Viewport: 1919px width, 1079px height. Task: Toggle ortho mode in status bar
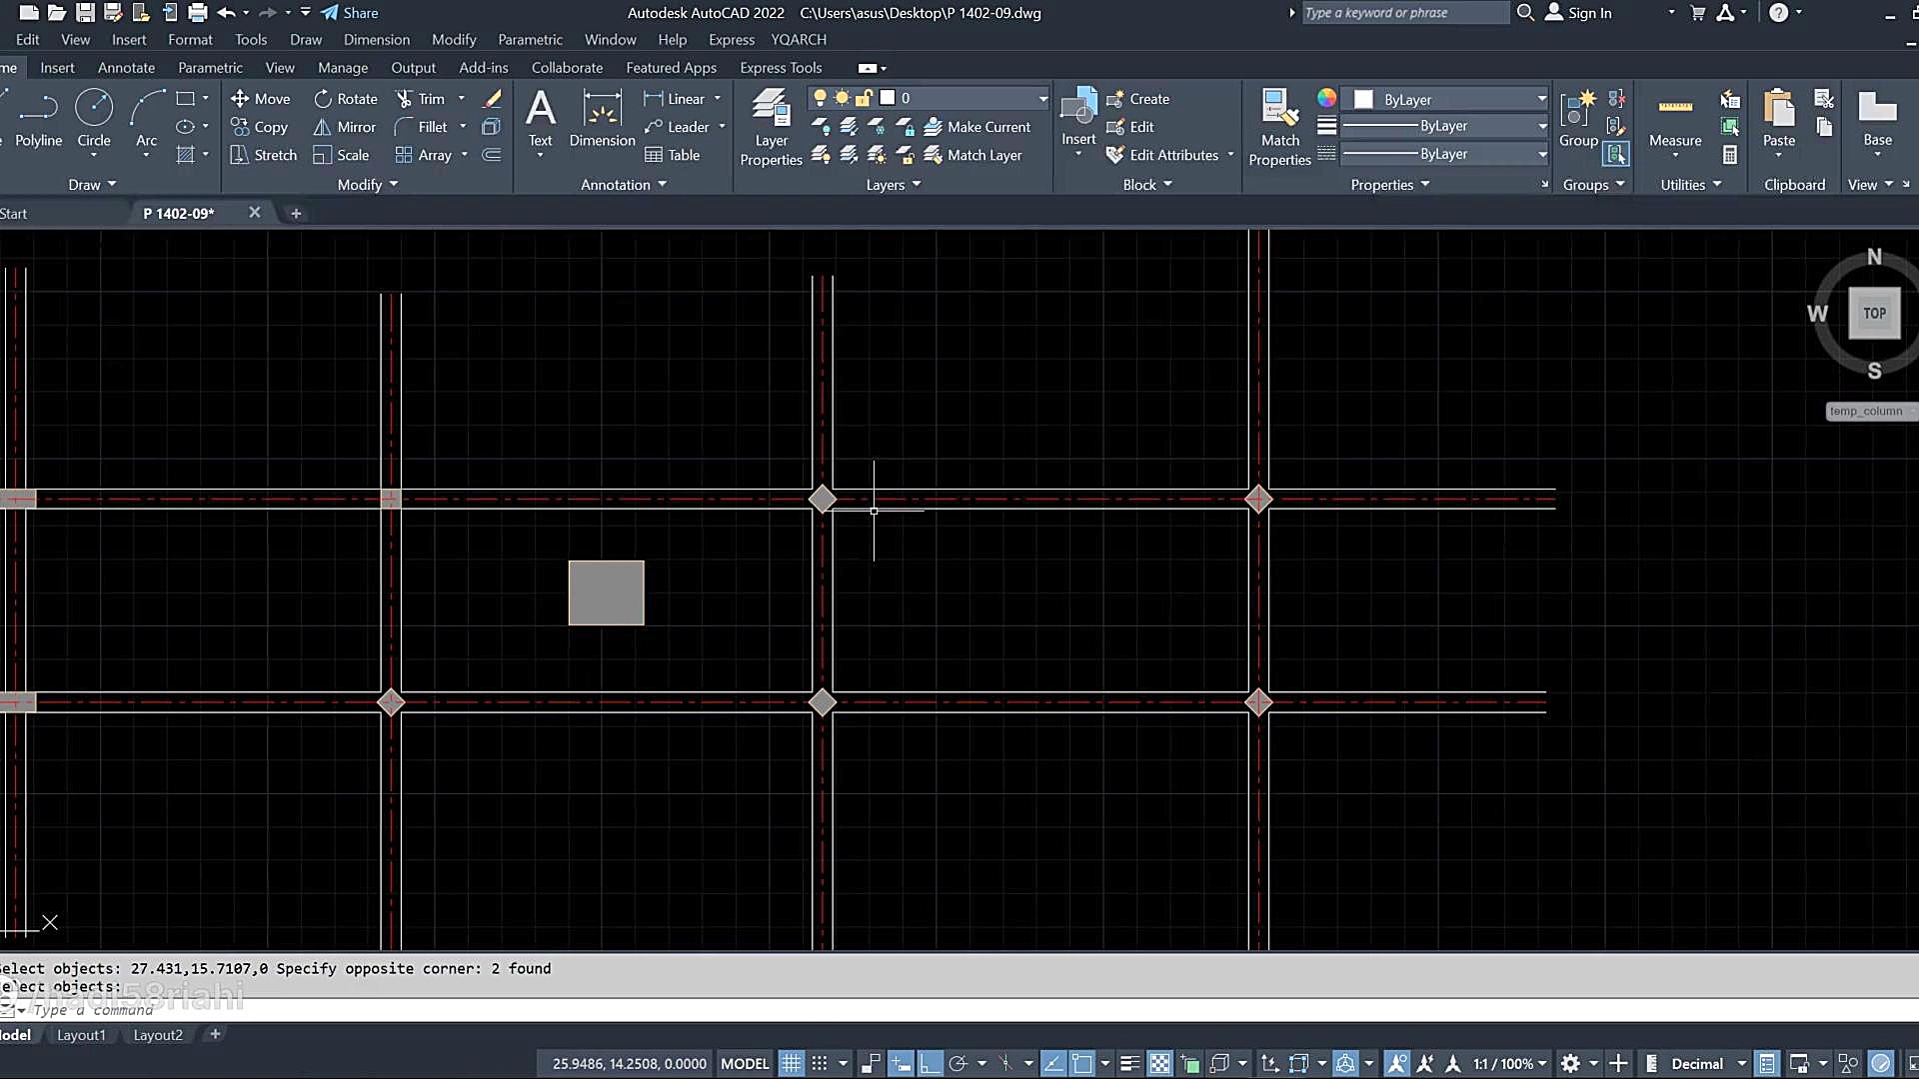coord(930,1063)
